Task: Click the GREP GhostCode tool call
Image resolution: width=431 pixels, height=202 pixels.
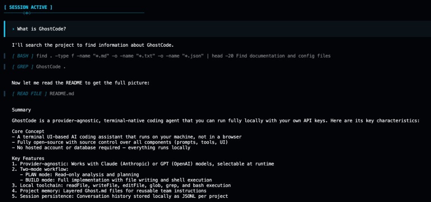Action: 39,67
